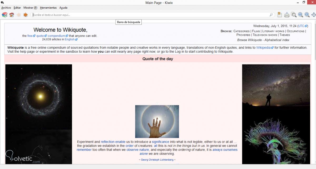Screen dimensions: 316x169
Task: Click the bookmark icon in toolbar
Action: pyautogui.click(x=280, y=15)
